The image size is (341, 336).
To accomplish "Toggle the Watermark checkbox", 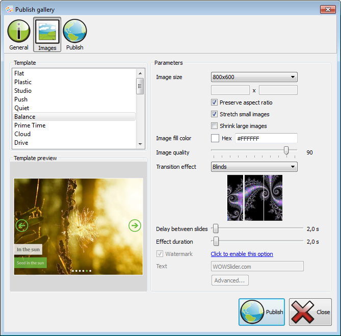I will coord(160,253).
